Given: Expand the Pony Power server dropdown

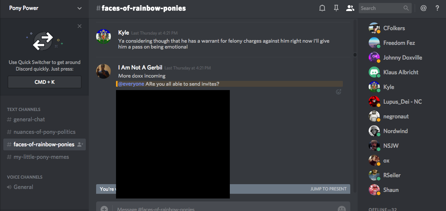Looking at the screenshot, I should [x=80, y=8].
